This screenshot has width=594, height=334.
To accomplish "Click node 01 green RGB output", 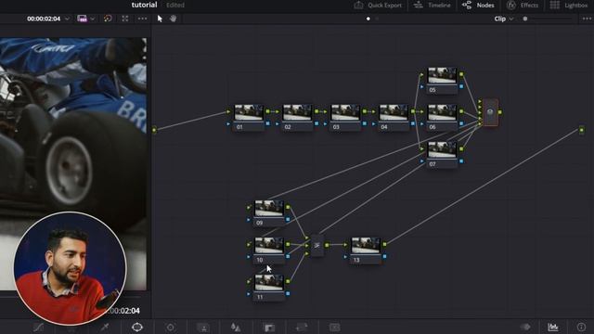I will (x=268, y=111).
